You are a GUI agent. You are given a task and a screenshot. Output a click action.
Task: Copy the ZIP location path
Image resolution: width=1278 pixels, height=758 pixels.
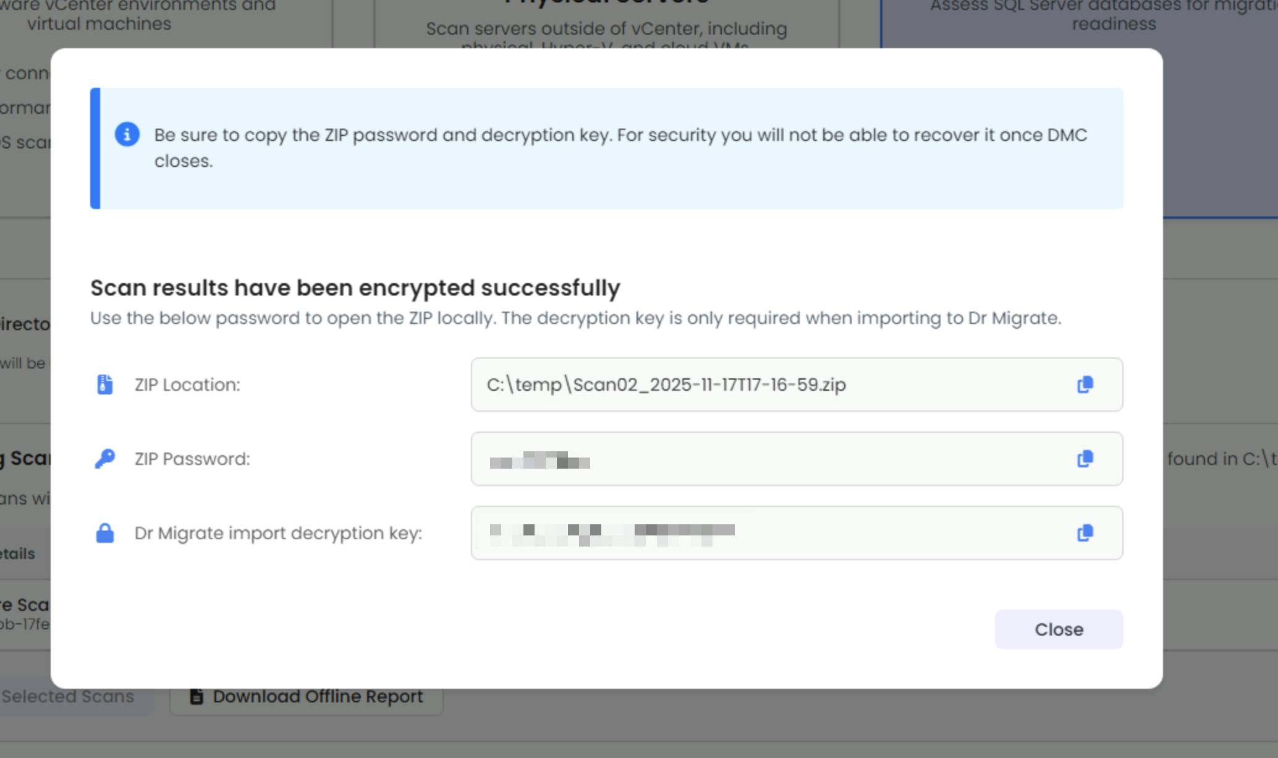coord(1085,385)
